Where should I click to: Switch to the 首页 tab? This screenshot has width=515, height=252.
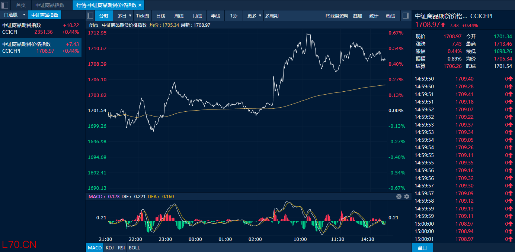click(x=21, y=5)
